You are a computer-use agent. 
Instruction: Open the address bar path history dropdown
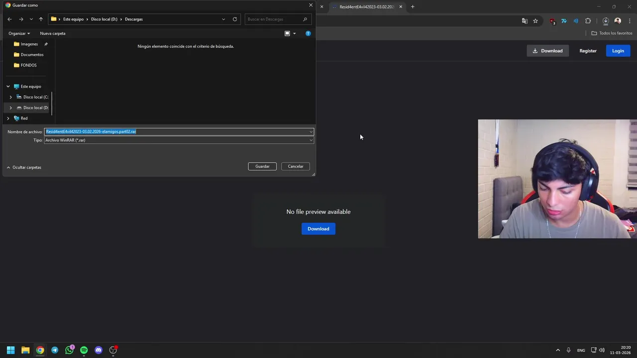pos(223,19)
